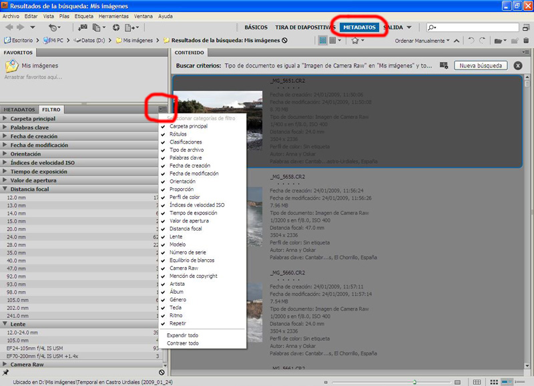Expand Valor de apertura section
534x386 pixels.
(5, 180)
